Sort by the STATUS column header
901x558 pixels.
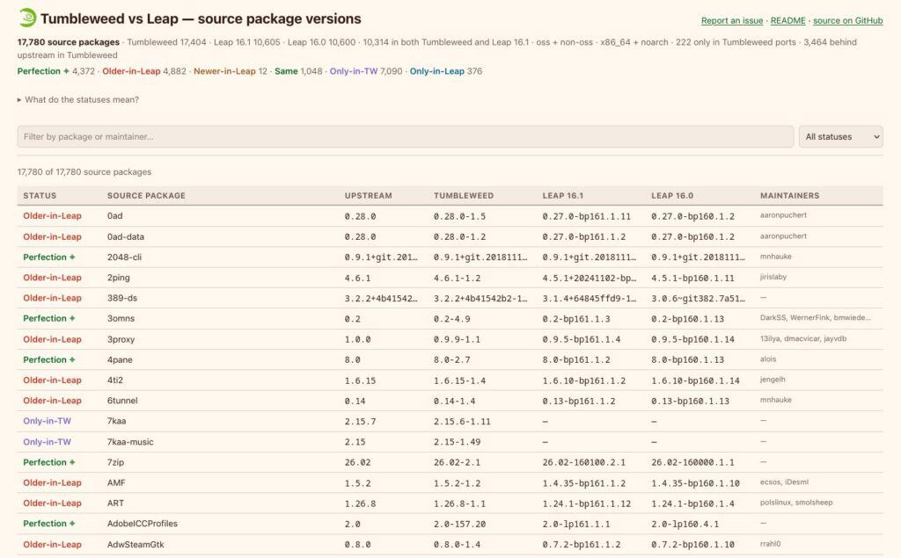click(x=40, y=196)
